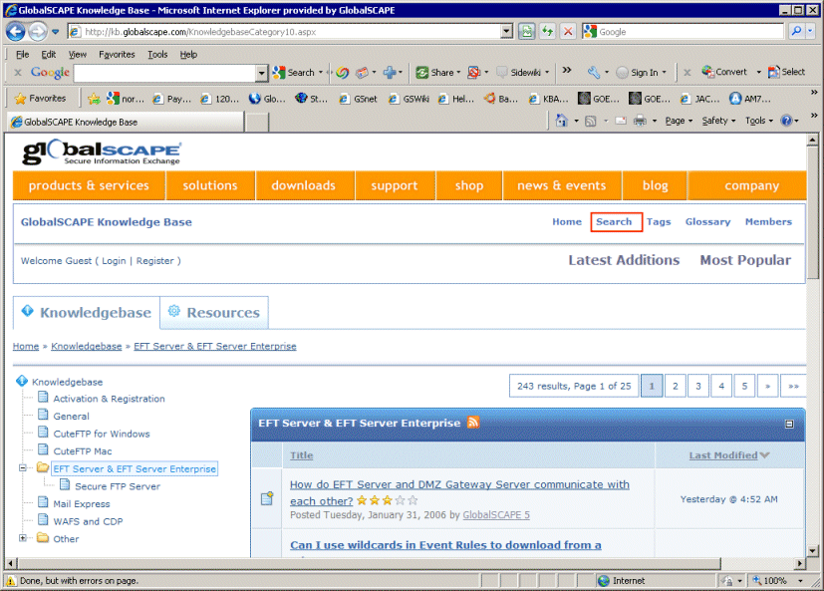
Task: Open the Favorites menu in menu bar
Action: pos(117,54)
